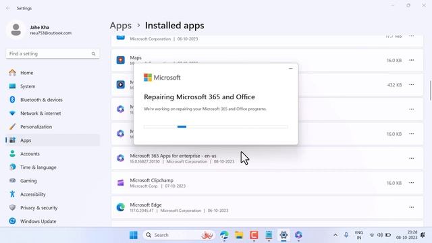Viewport: 432px width, 243px height.
Task: Open more options for Microsoft Edge
Action: click(411, 207)
